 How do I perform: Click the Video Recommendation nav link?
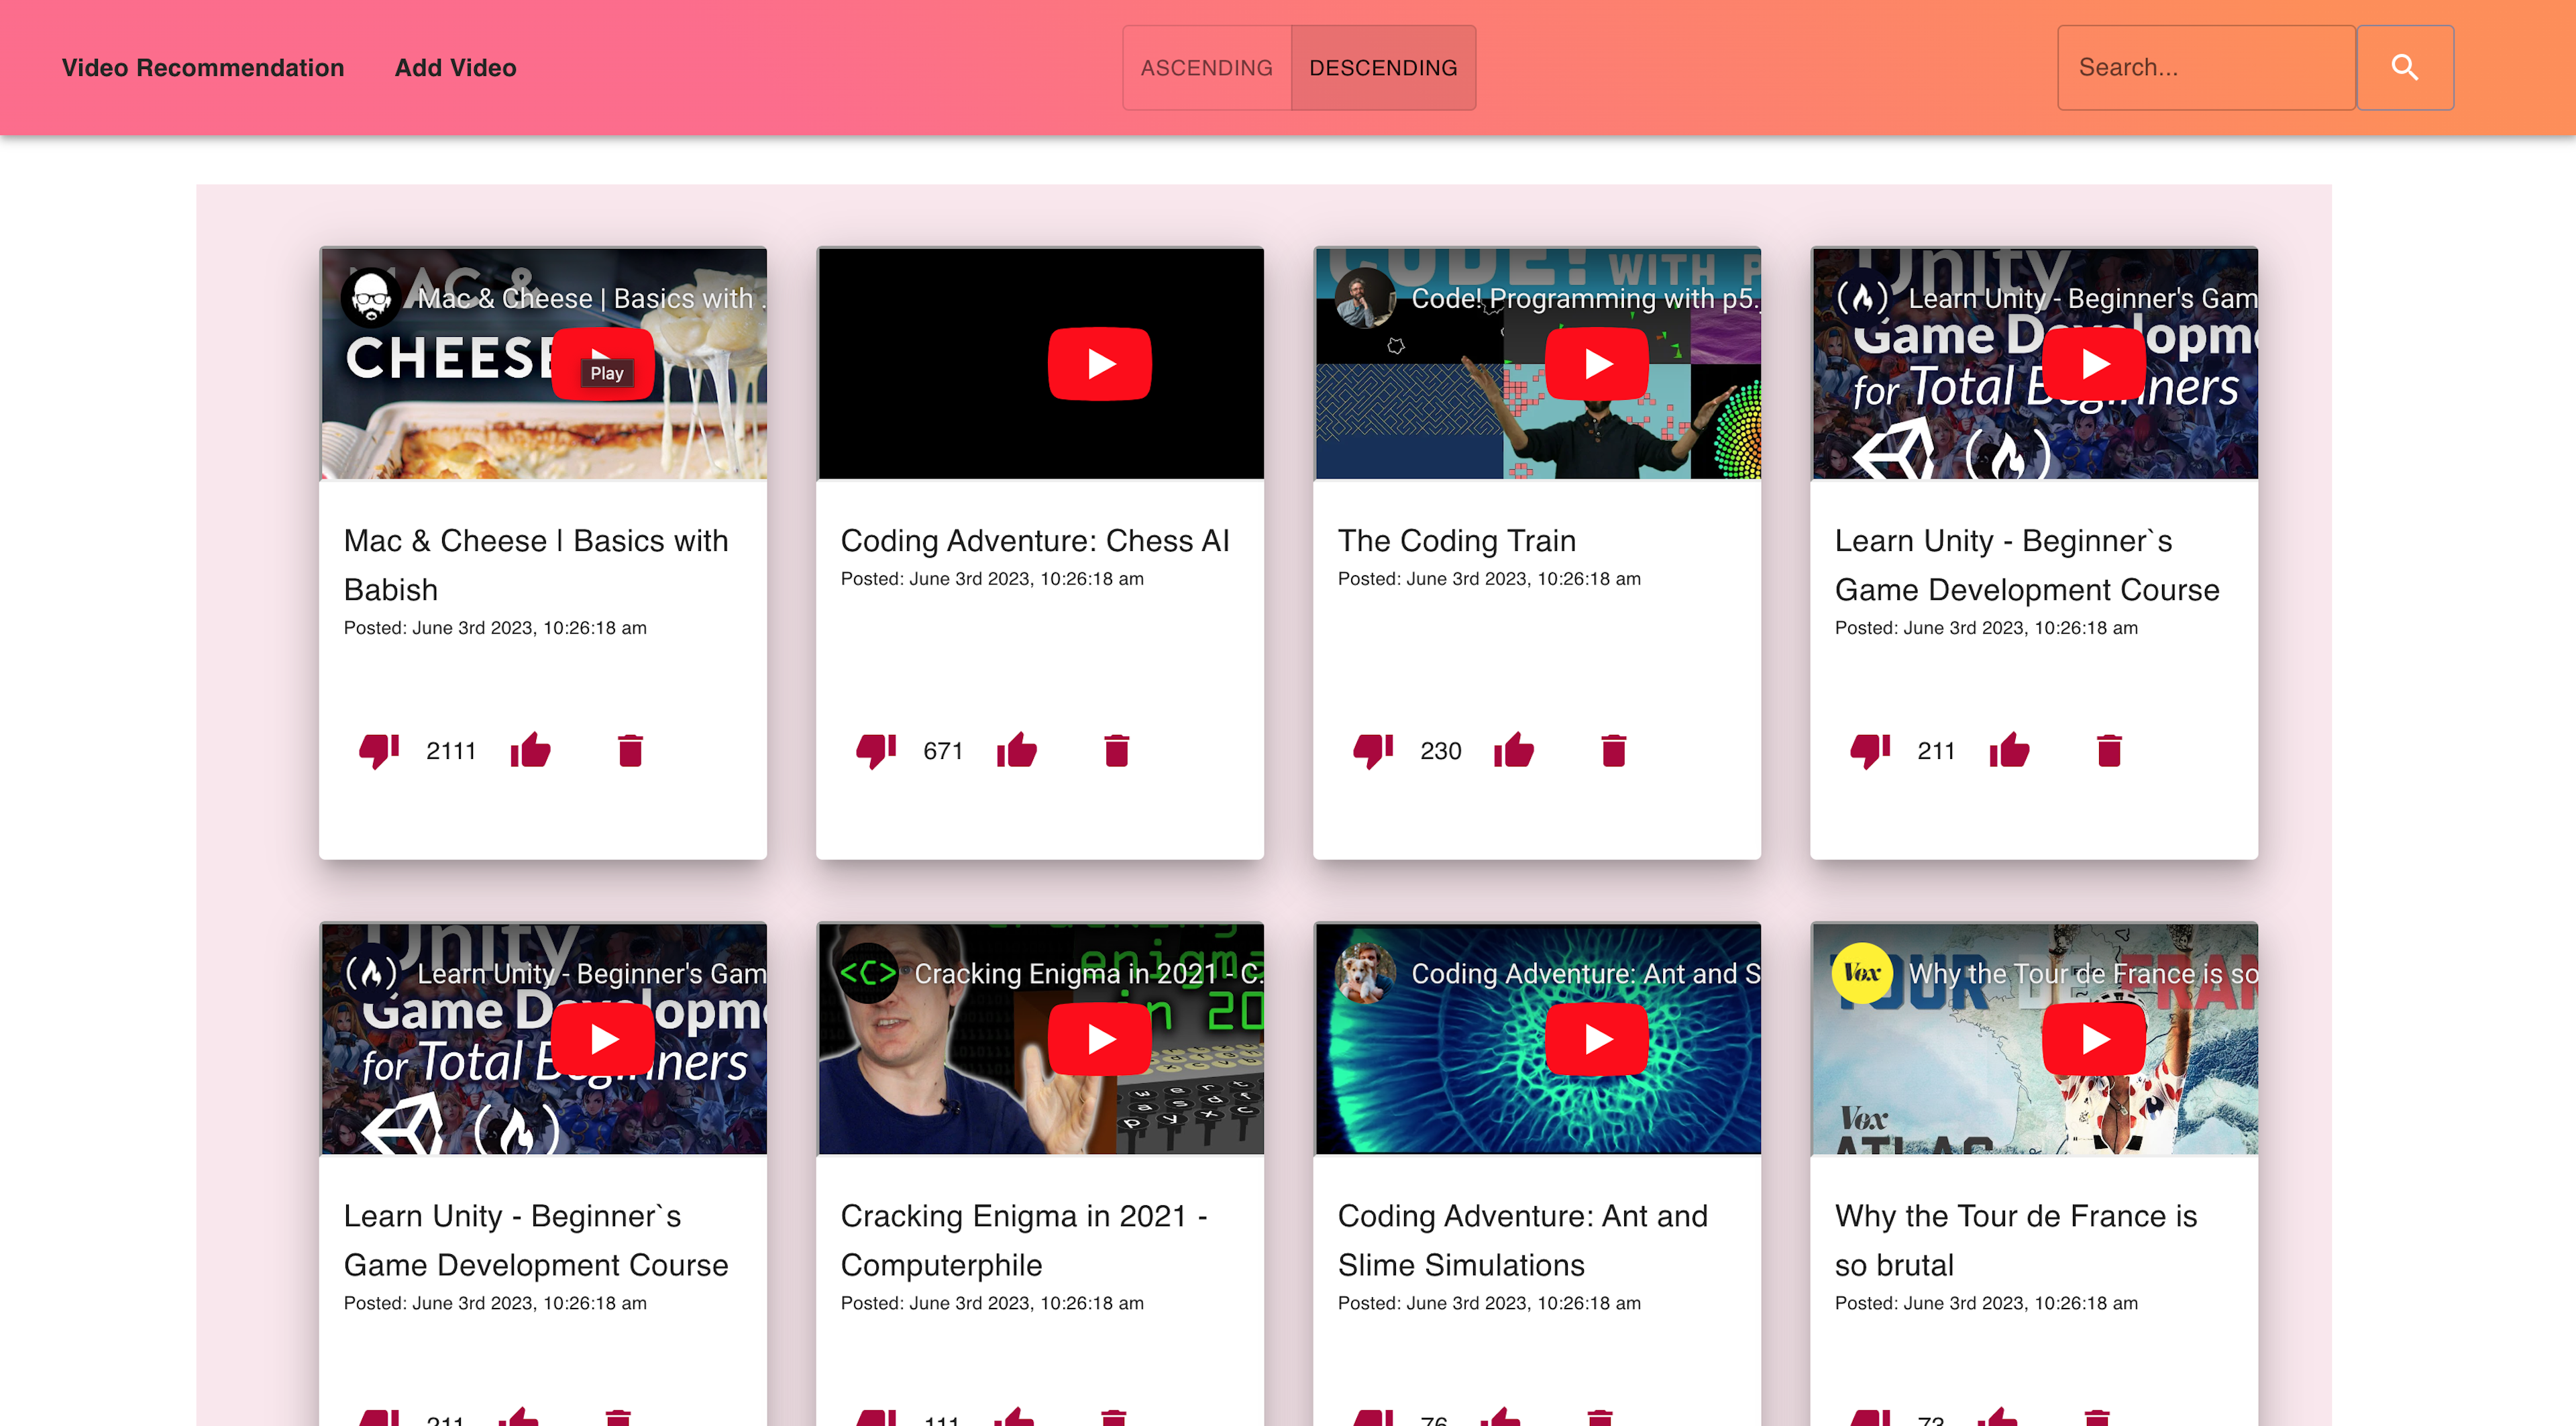click(x=202, y=67)
